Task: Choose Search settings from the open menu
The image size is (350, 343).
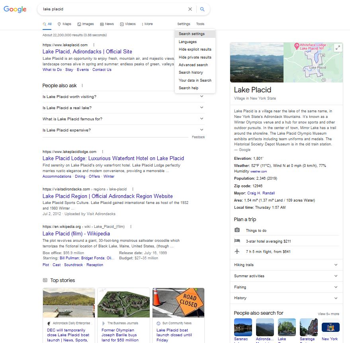Action: (x=192, y=33)
